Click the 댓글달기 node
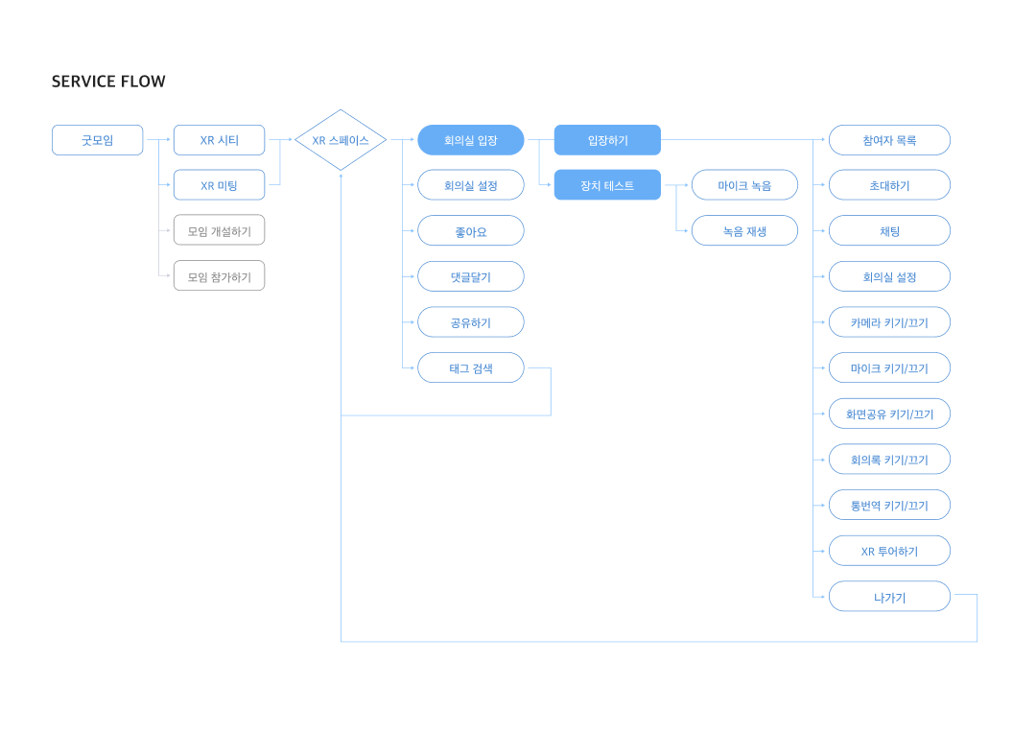Screen dimensions: 1036x733 point(470,276)
